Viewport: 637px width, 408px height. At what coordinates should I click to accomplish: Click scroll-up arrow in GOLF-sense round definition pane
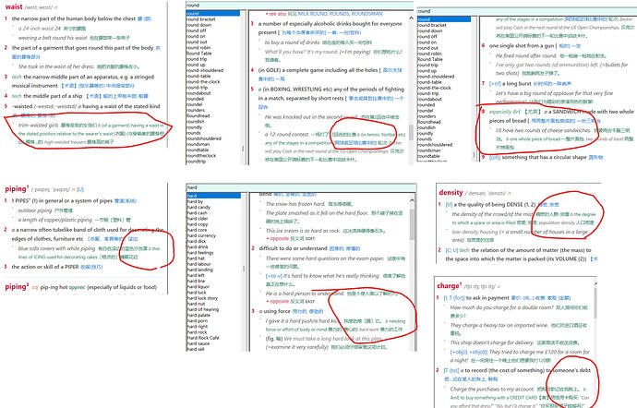411,18
